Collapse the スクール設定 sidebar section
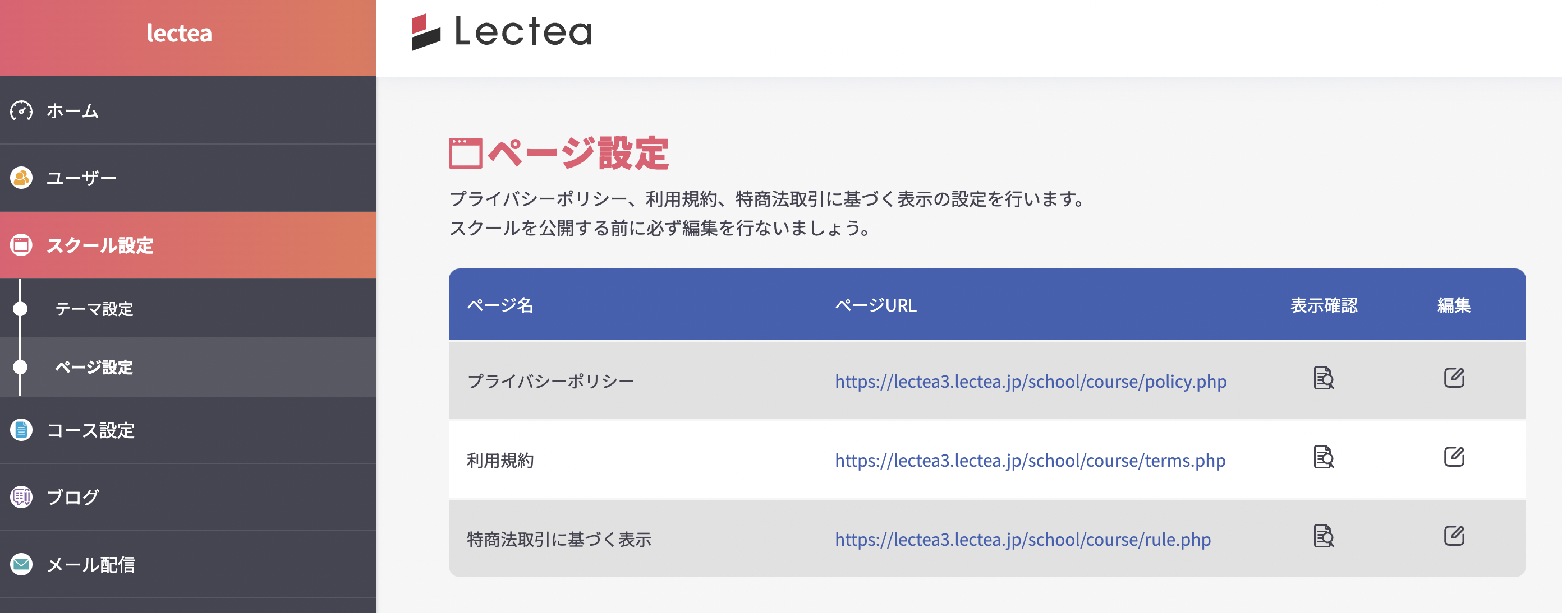The width and height of the screenshot is (1562, 613). click(x=100, y=245)
